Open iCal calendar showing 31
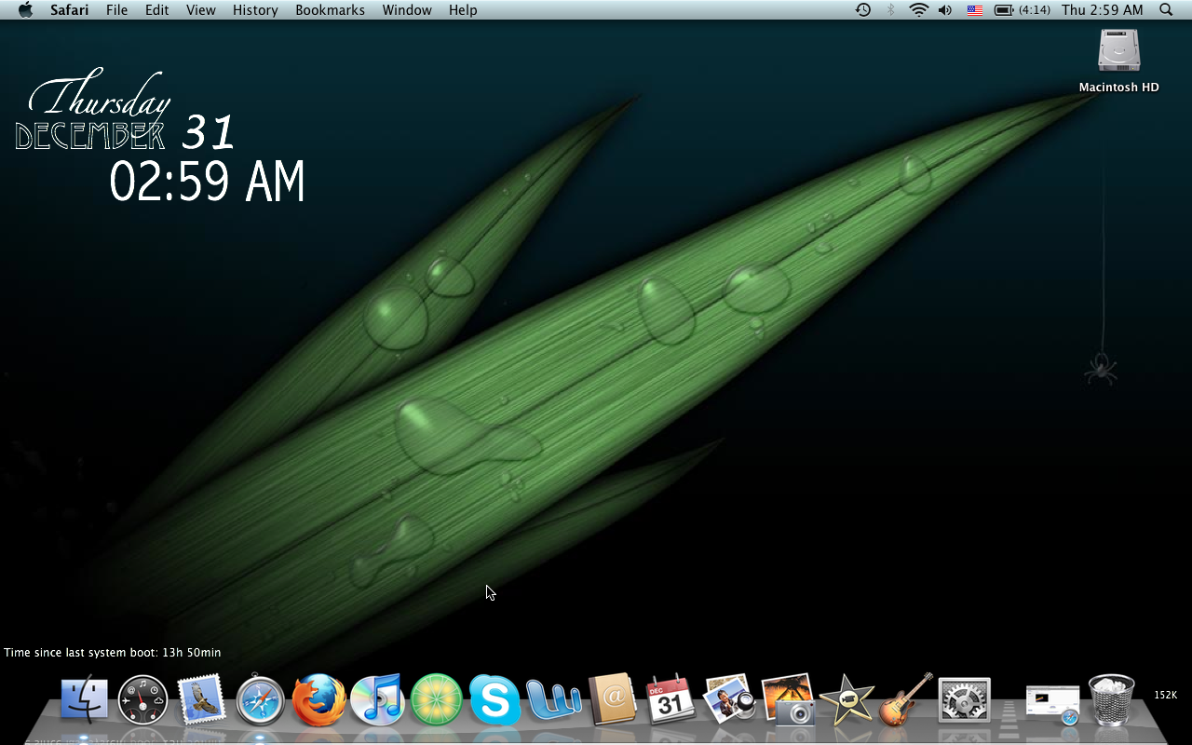The height and width of the screenshot is (745, 1192). point(670,699)
